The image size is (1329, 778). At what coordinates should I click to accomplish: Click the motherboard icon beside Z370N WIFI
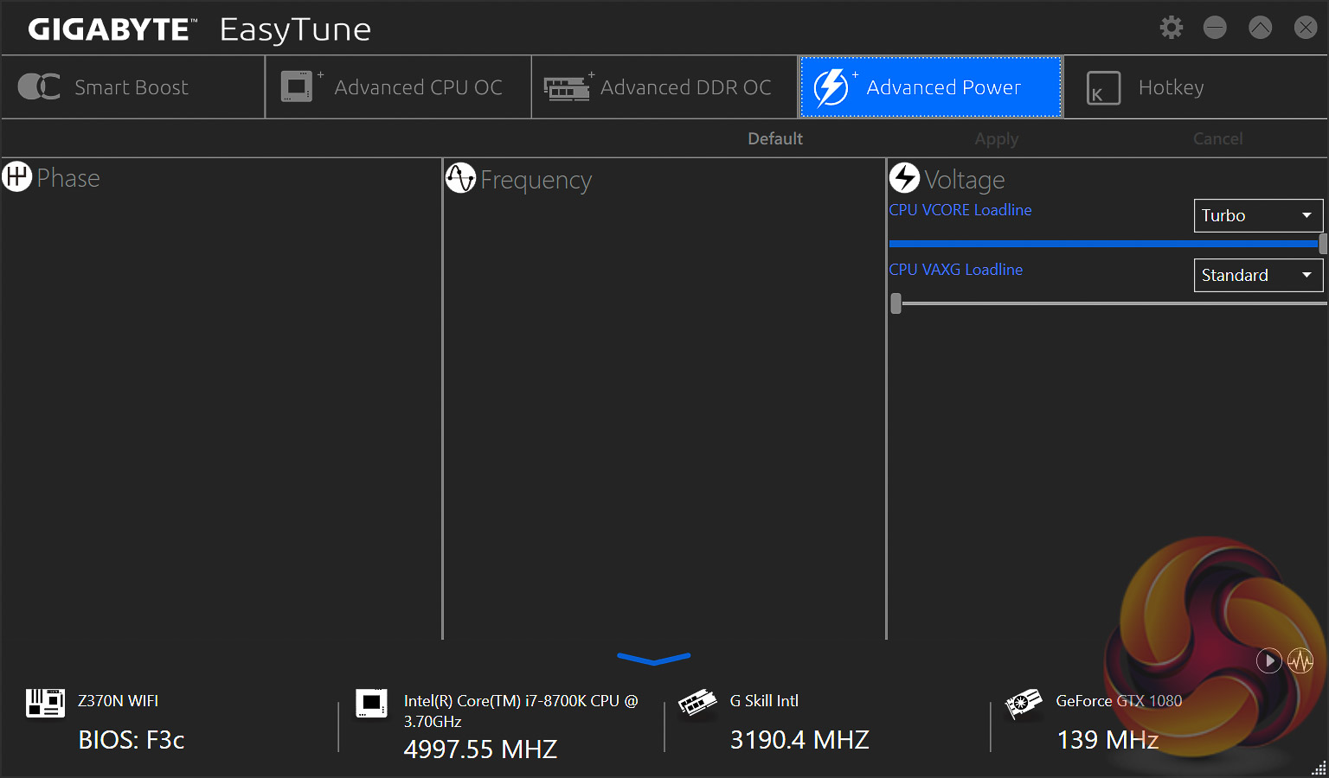click(45, 703)
